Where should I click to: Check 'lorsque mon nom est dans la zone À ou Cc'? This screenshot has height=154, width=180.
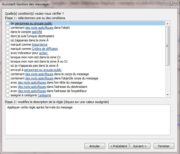(x=8, y=62)
